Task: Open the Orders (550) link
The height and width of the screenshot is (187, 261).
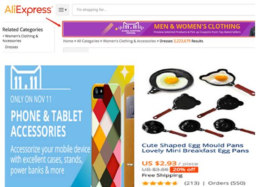Action: (x=227, y=183)
